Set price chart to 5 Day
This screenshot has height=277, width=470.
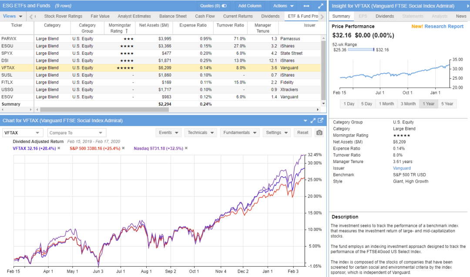click(366, 103)
